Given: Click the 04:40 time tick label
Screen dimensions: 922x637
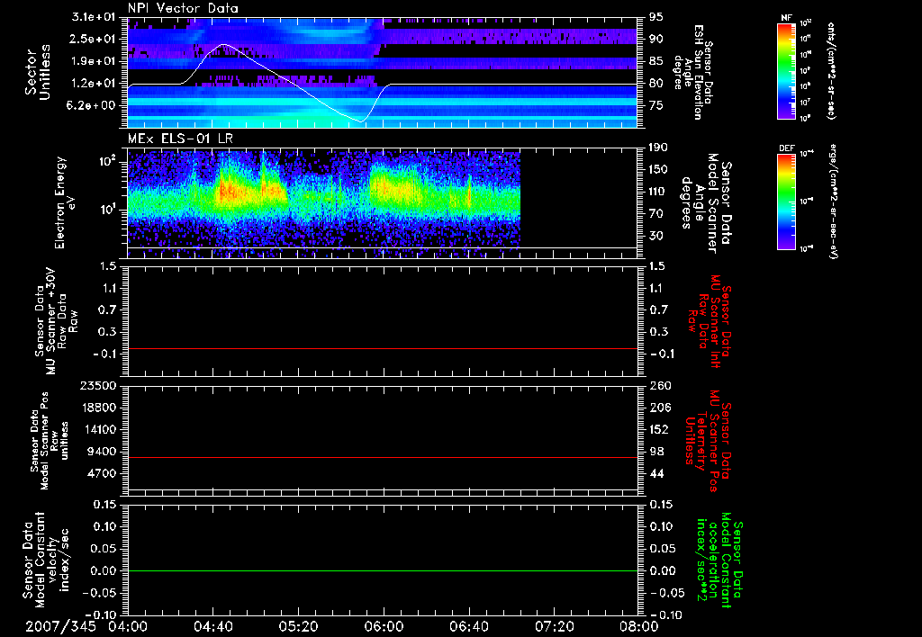Looking at the screenshot, I should [x=212, y=627].
